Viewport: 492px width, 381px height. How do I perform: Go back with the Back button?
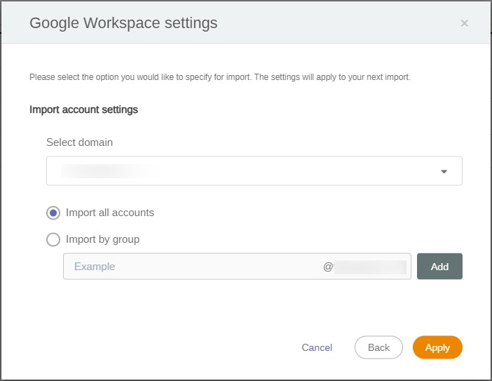coord(378,347)
